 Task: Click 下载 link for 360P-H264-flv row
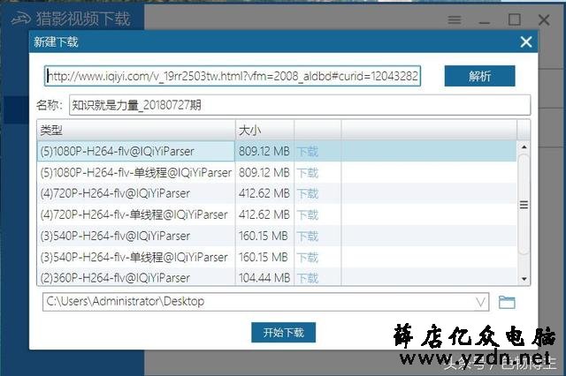[308, 278]
